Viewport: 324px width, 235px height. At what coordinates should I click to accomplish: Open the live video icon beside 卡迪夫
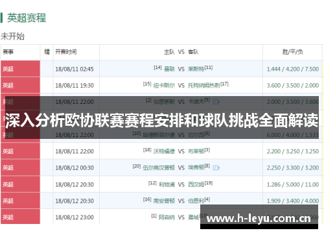tap(216, 102)
